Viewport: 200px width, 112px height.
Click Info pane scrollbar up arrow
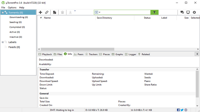(197, 69)
